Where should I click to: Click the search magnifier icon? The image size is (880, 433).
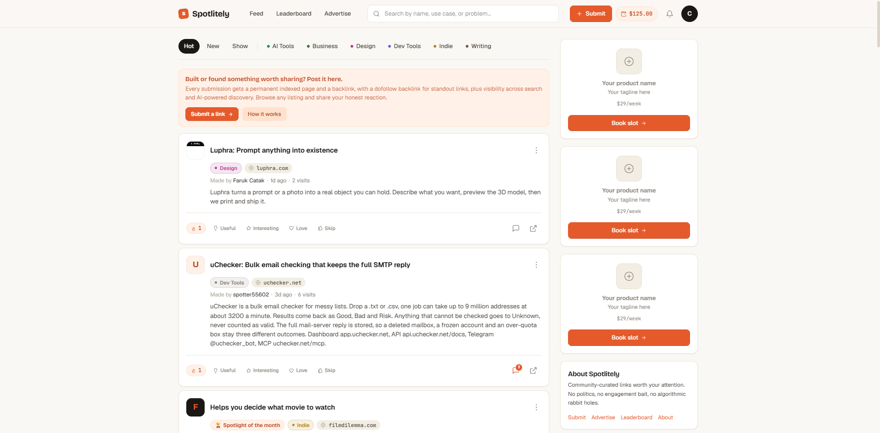point(376,14)
